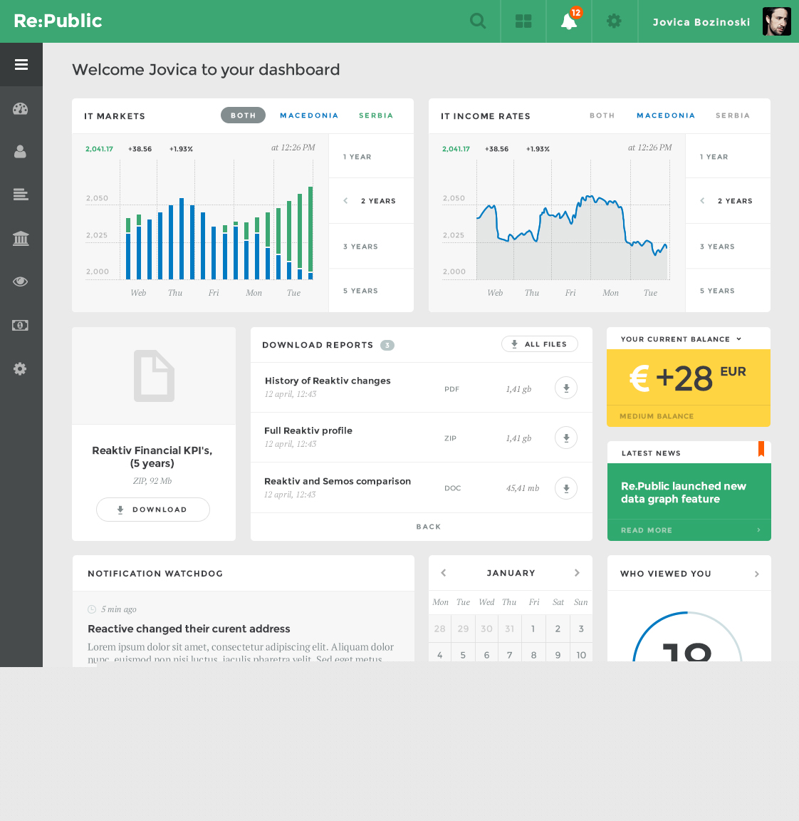Open the money bill icon in sidebar
Screen dimensions: 799x821
(x=21, y=325)
